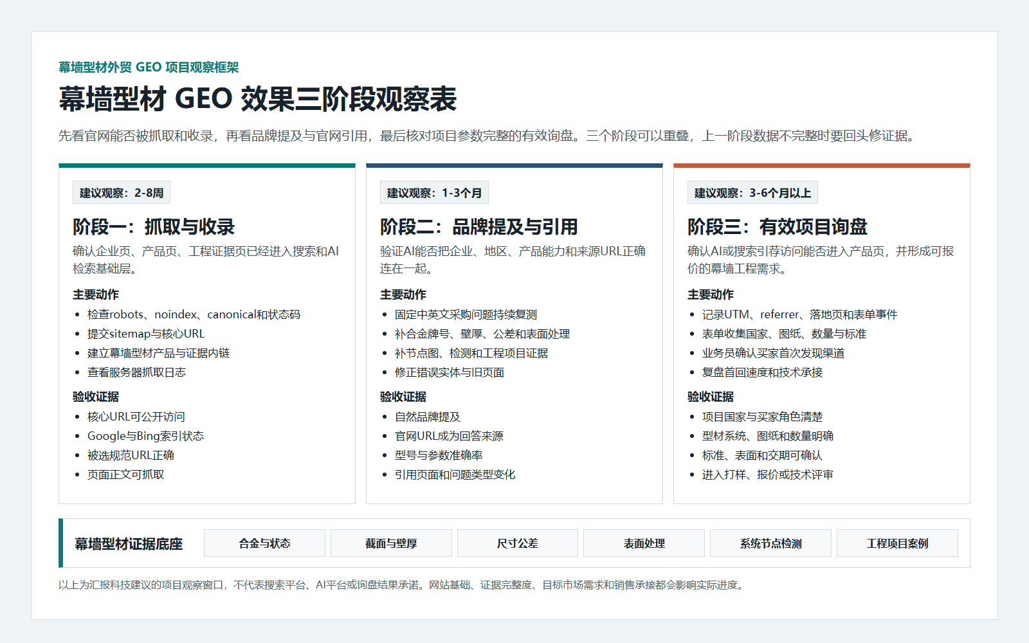Click 标准、表面和交期可确认 item
Image resolution: width=1029 pixels, height=643 pixels.
point(762,455)
